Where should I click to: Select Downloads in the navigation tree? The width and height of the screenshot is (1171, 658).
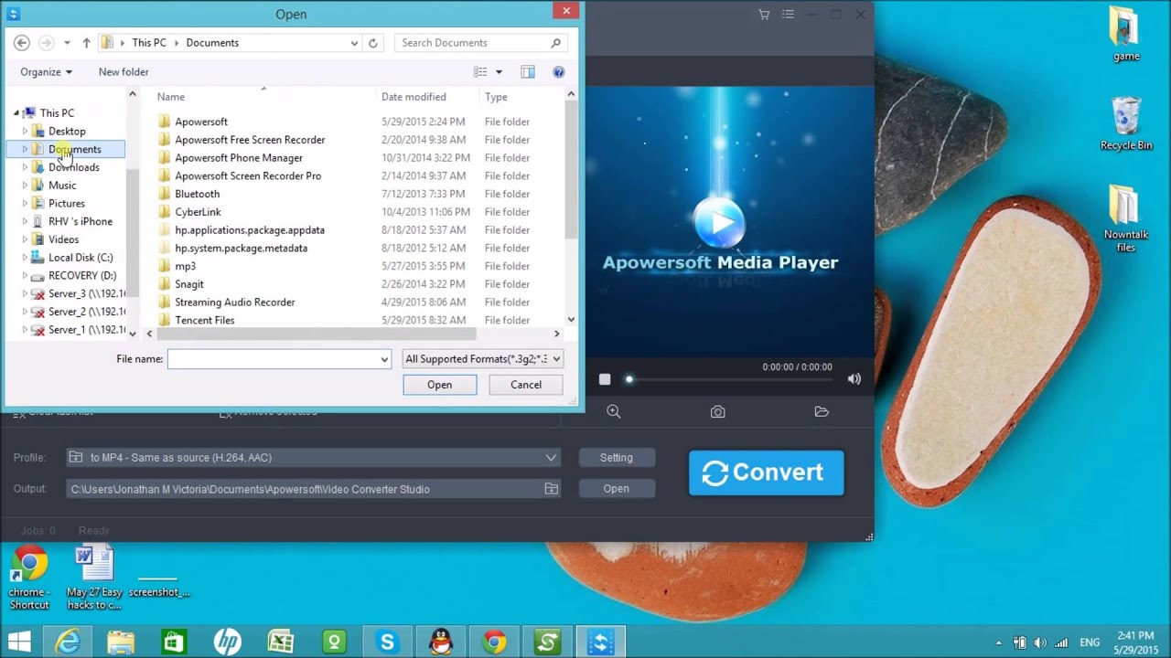pos(73,167)
